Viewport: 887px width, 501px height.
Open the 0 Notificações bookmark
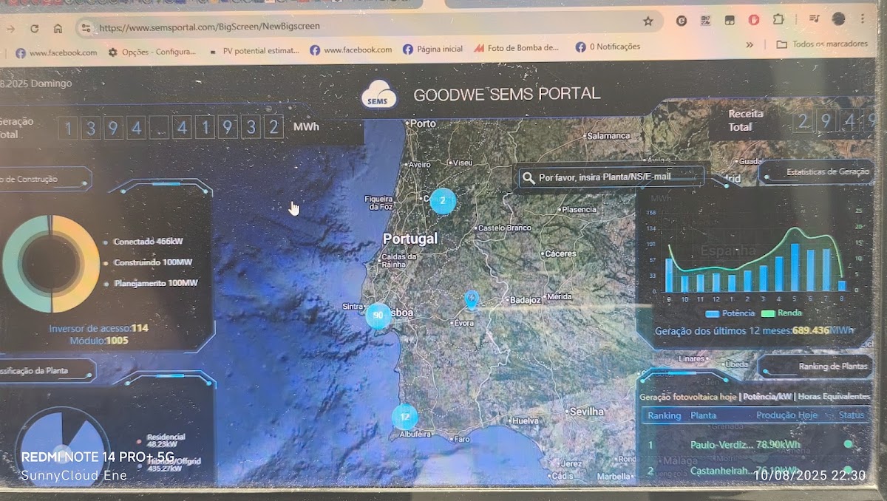(608, 47)
